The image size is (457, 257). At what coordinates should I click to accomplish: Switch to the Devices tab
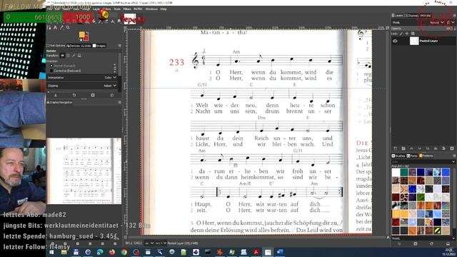point(73,46)
